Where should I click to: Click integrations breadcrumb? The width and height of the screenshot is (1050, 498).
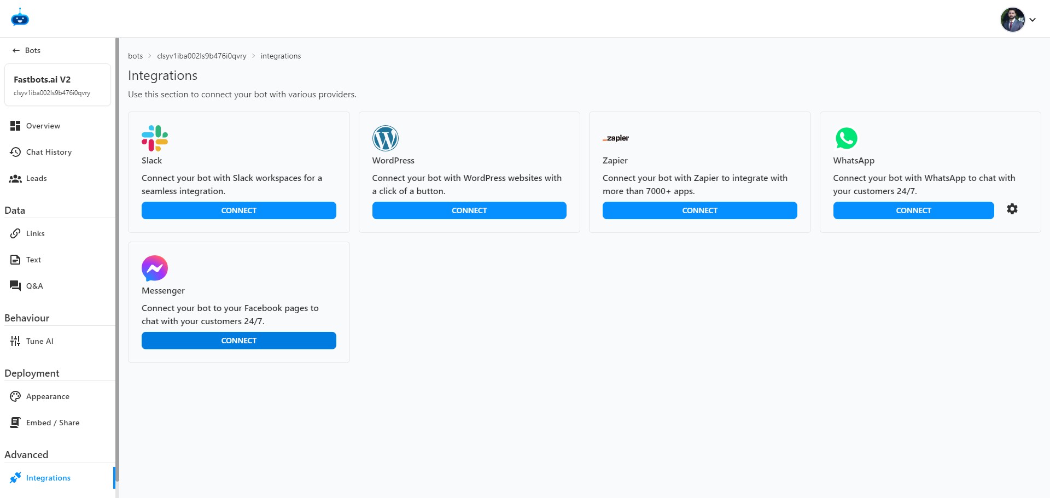pos(281,56)
